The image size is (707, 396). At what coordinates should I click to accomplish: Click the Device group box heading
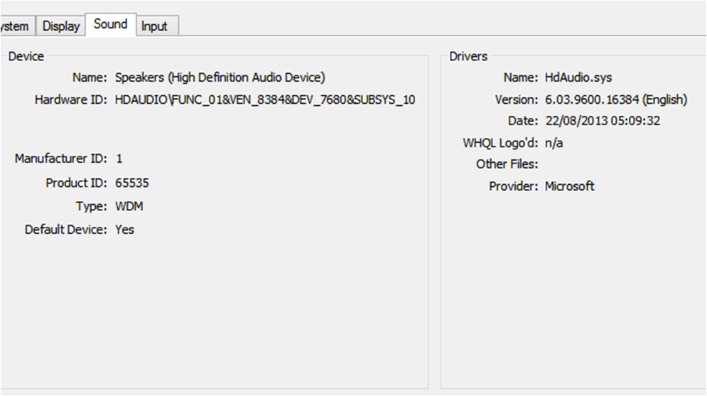26,56
